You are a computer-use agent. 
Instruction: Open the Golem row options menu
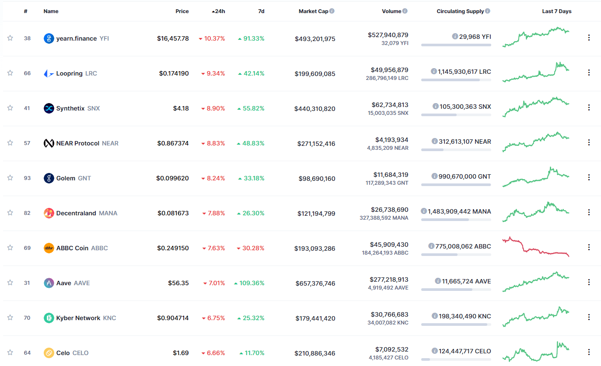click(589, 177)
